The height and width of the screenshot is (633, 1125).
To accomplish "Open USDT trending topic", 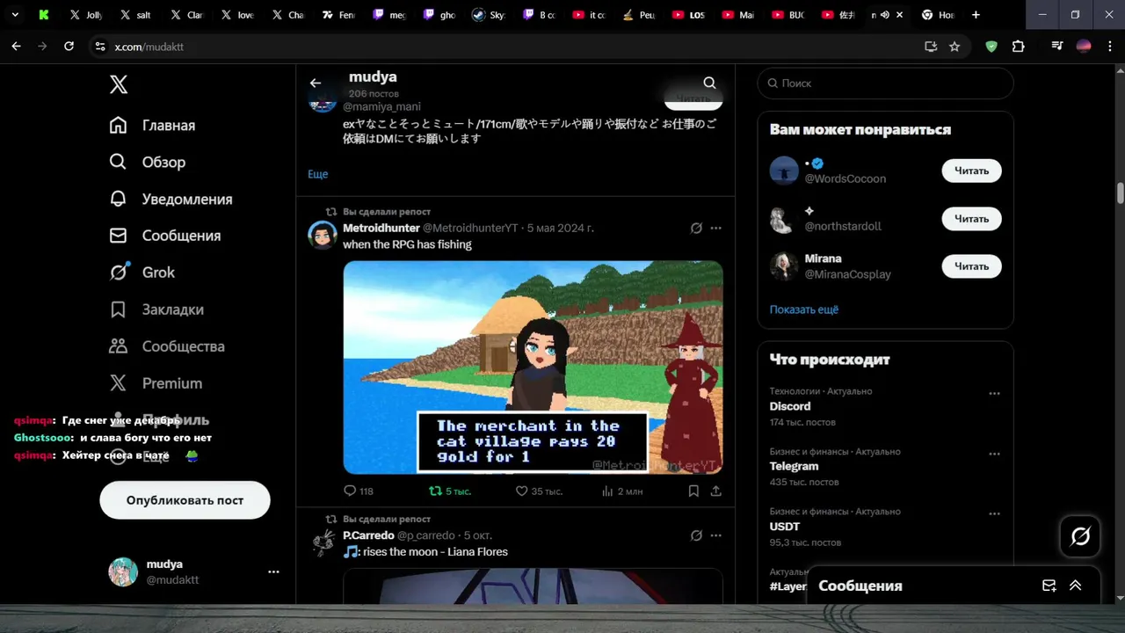I will click(x=785, y=526).
